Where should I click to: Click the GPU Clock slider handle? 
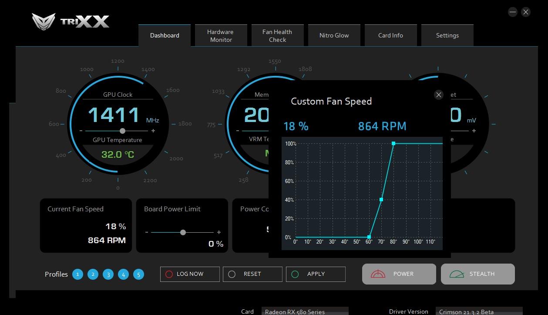122,131
